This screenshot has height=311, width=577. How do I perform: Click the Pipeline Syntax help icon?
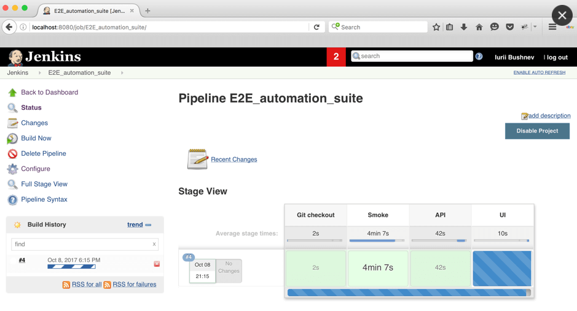coord(12,200)
